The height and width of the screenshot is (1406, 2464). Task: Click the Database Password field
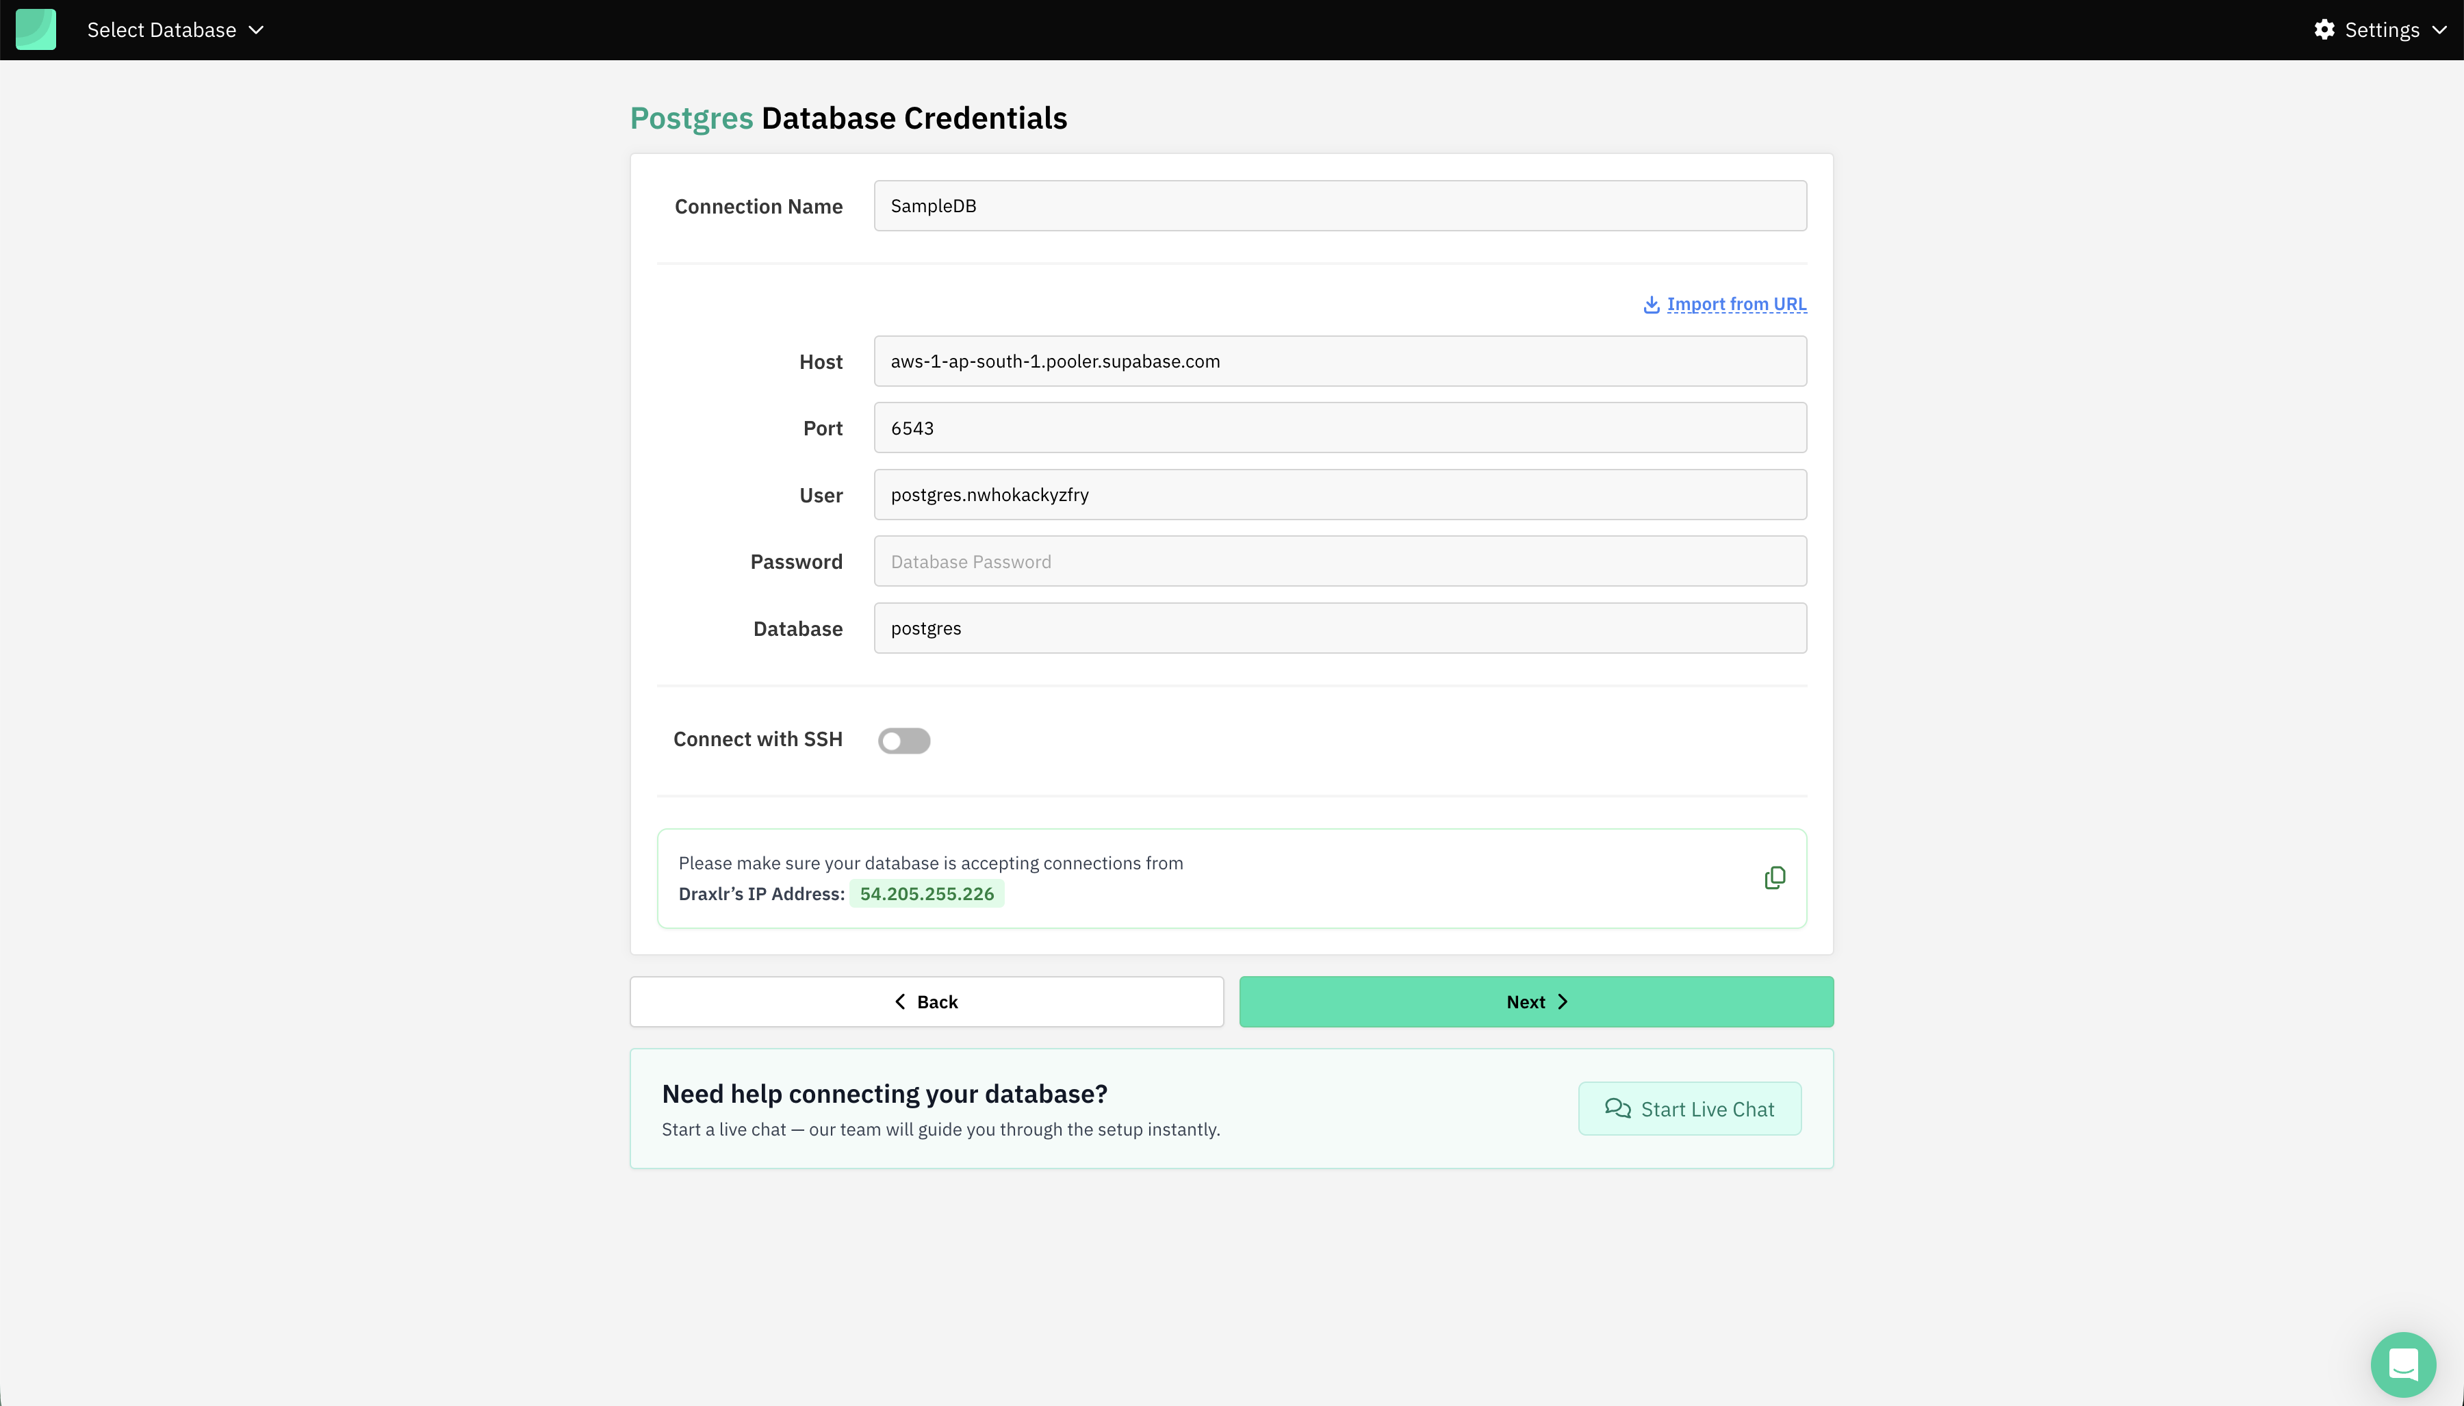pyautogui.click(x=1339, y=561)
